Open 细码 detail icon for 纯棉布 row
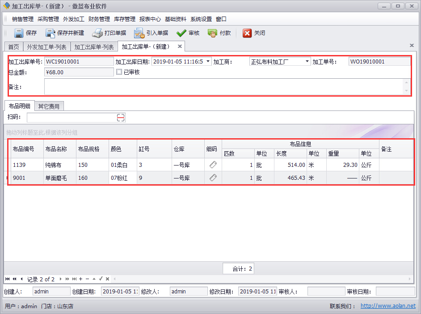 pyautogui.click(x=213, y=165)
